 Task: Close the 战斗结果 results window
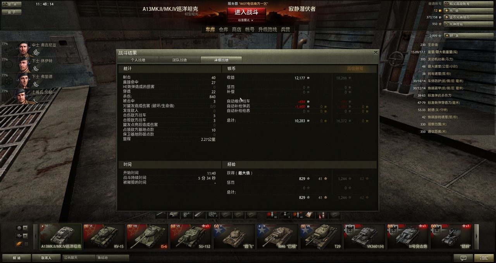pos(375,52)
